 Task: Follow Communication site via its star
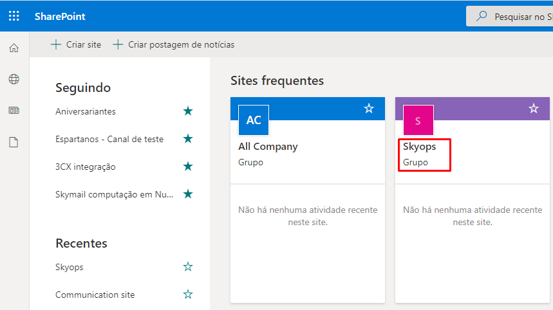188,294
